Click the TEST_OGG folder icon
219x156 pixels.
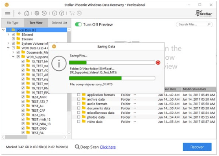pyautogui.click(x=28, y=128)
